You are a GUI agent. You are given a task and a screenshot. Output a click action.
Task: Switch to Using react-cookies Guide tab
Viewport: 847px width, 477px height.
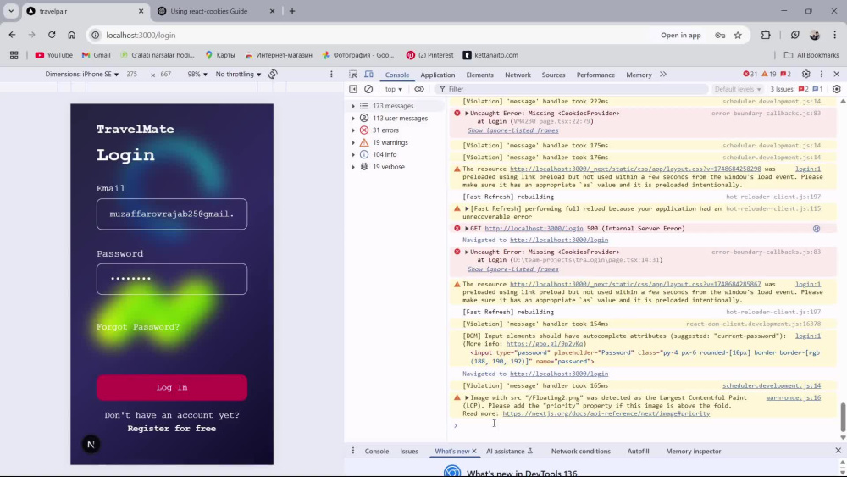point(216,11)
